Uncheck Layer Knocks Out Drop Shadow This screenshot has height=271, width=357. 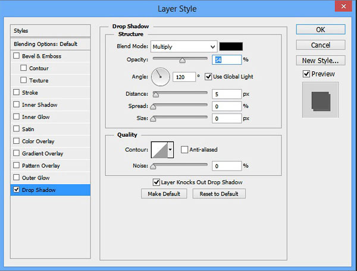[x=156, y=182]
